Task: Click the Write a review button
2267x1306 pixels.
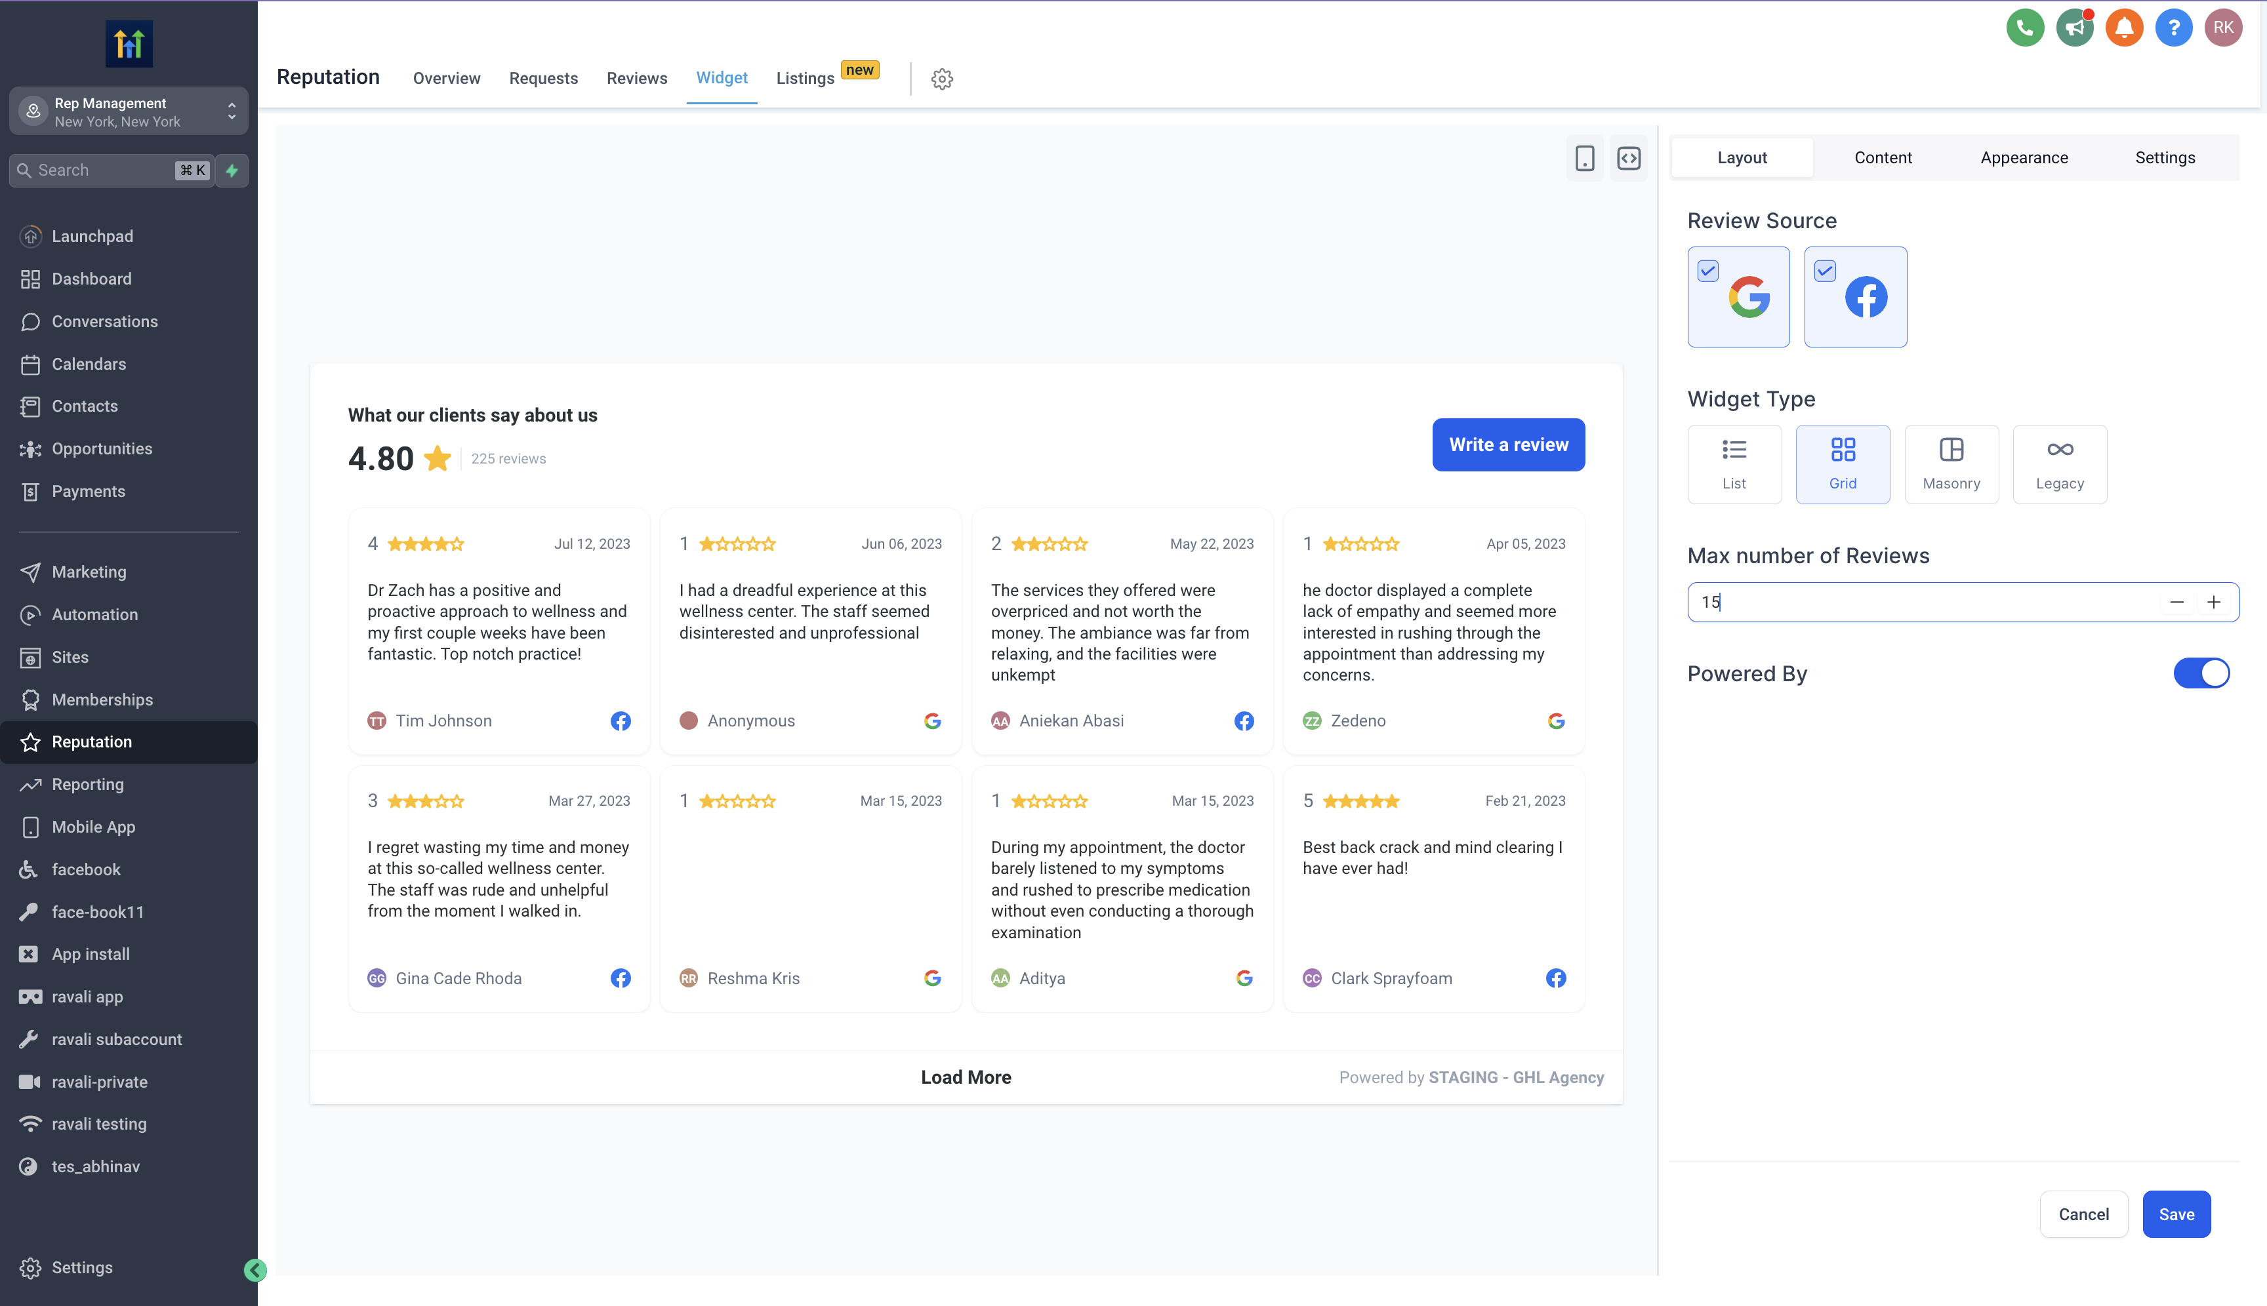Action: click(1508, 444)
